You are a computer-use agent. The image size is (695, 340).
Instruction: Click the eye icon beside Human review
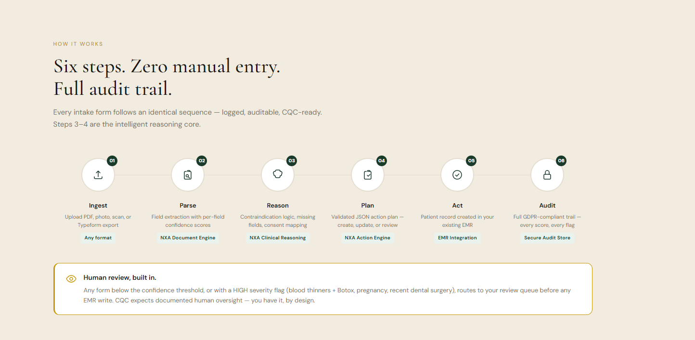[71, 278]
